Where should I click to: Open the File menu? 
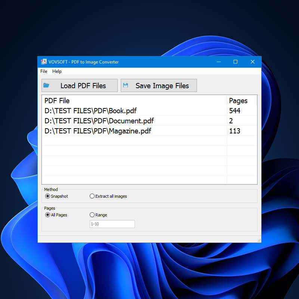[x=43, y=71]
